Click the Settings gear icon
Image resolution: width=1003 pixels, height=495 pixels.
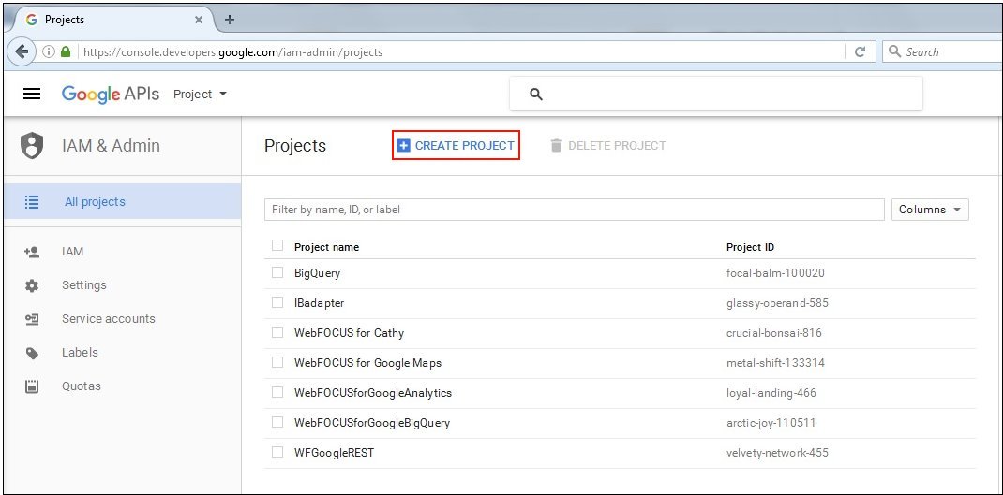31,285
